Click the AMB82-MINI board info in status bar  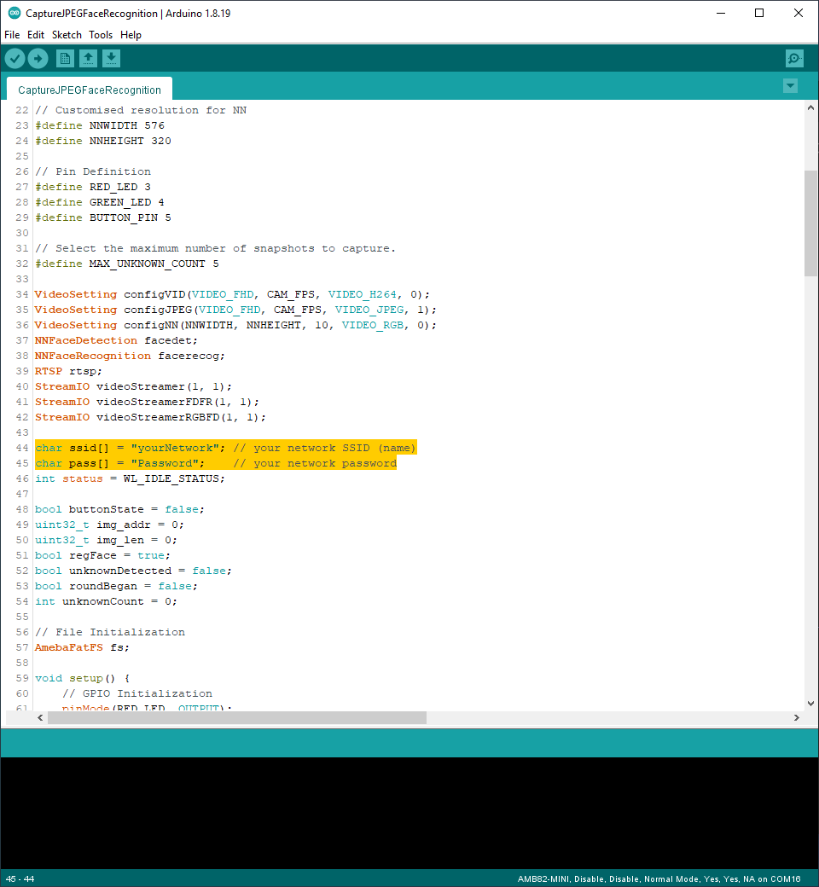(x=659, y=879)
